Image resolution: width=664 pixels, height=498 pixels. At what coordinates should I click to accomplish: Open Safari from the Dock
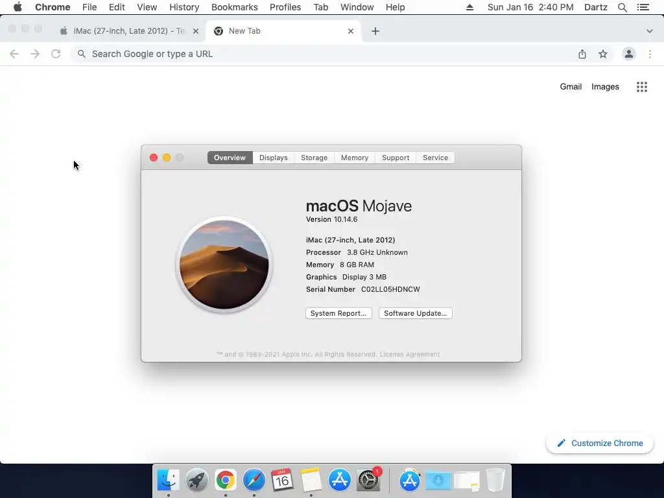tap(254, 480)
